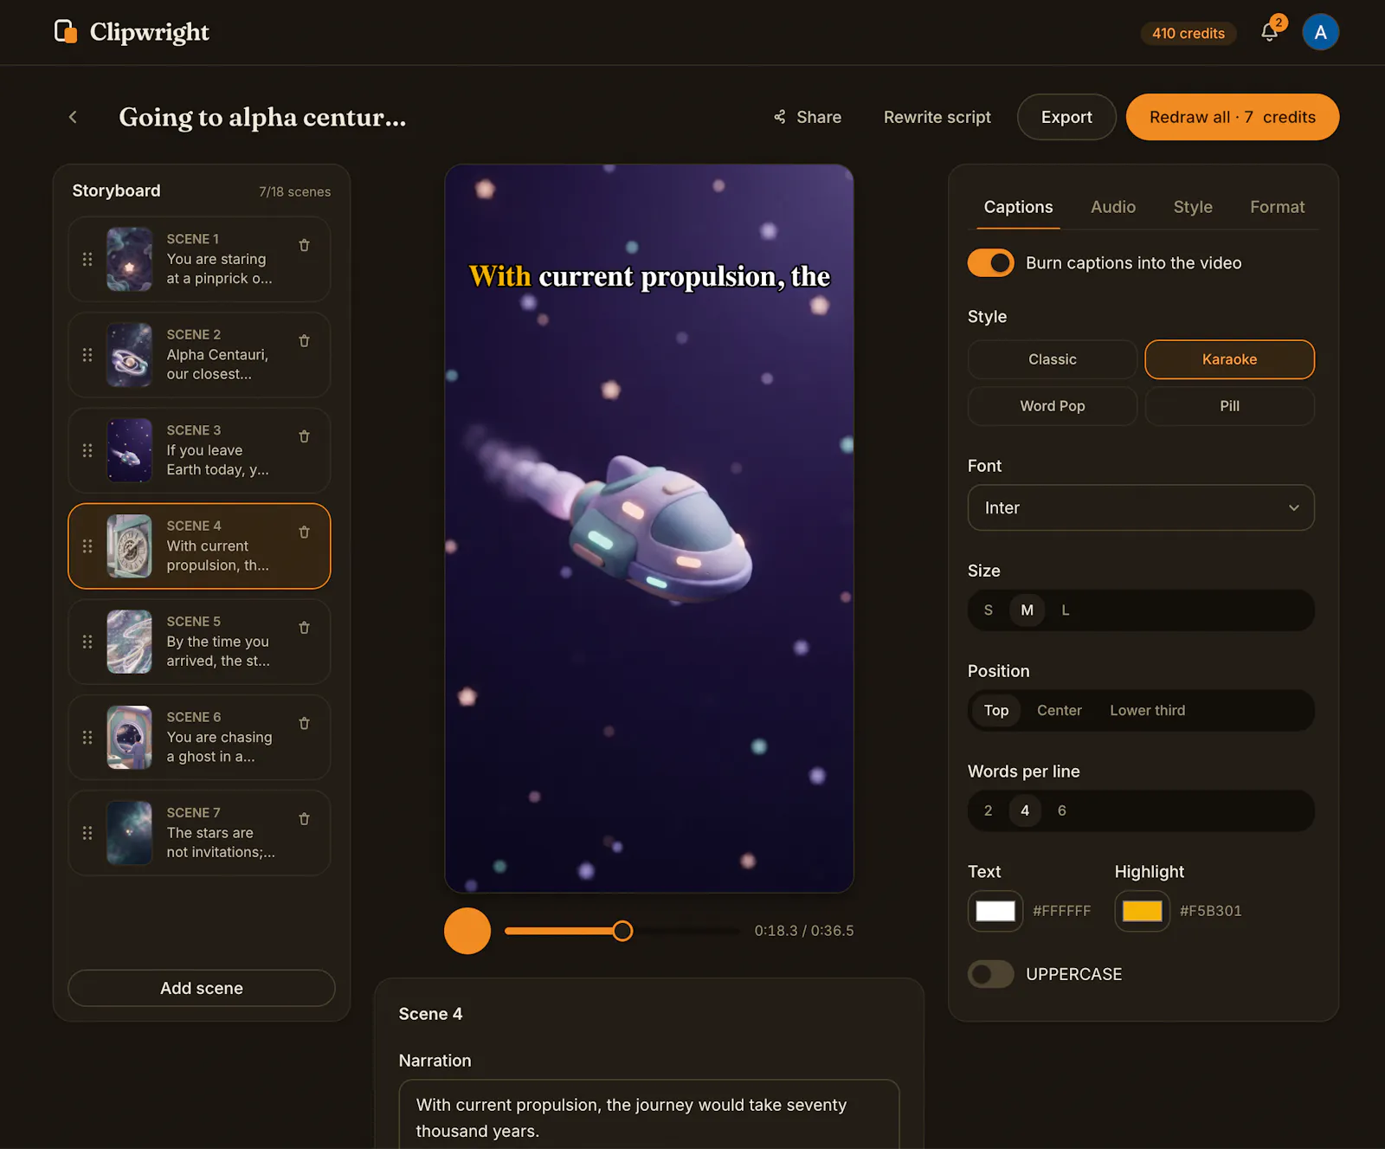Click the 410 credits badge
The height and width of the screenshot is (1149, 1385).
(1189, 33)
